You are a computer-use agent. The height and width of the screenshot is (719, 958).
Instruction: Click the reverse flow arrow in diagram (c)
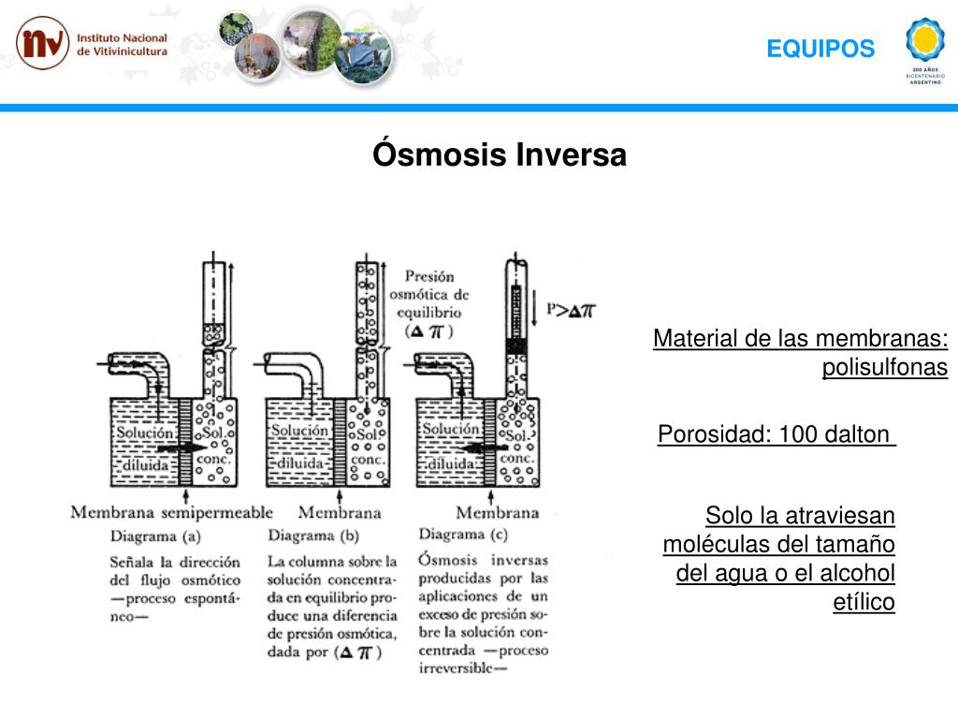click(484, 448)
